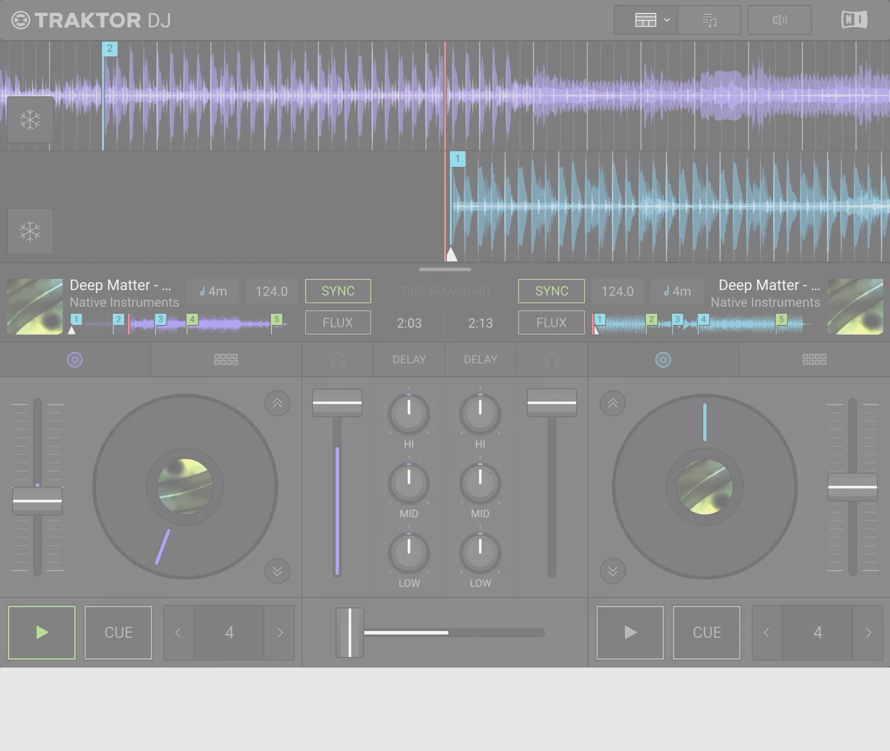
Task: Click left jog wheel down chevron
Action: tap(277, 571)
